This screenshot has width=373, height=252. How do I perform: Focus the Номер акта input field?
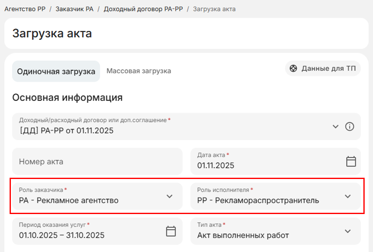click(x=97, y=161)
